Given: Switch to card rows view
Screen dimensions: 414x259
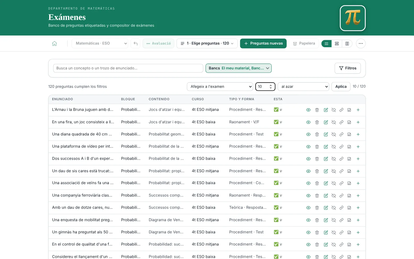Looking at the screenshot, I should [x=337, y=44].
